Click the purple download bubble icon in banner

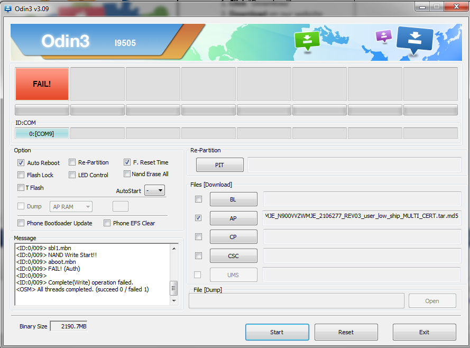(x=383, y=36)
